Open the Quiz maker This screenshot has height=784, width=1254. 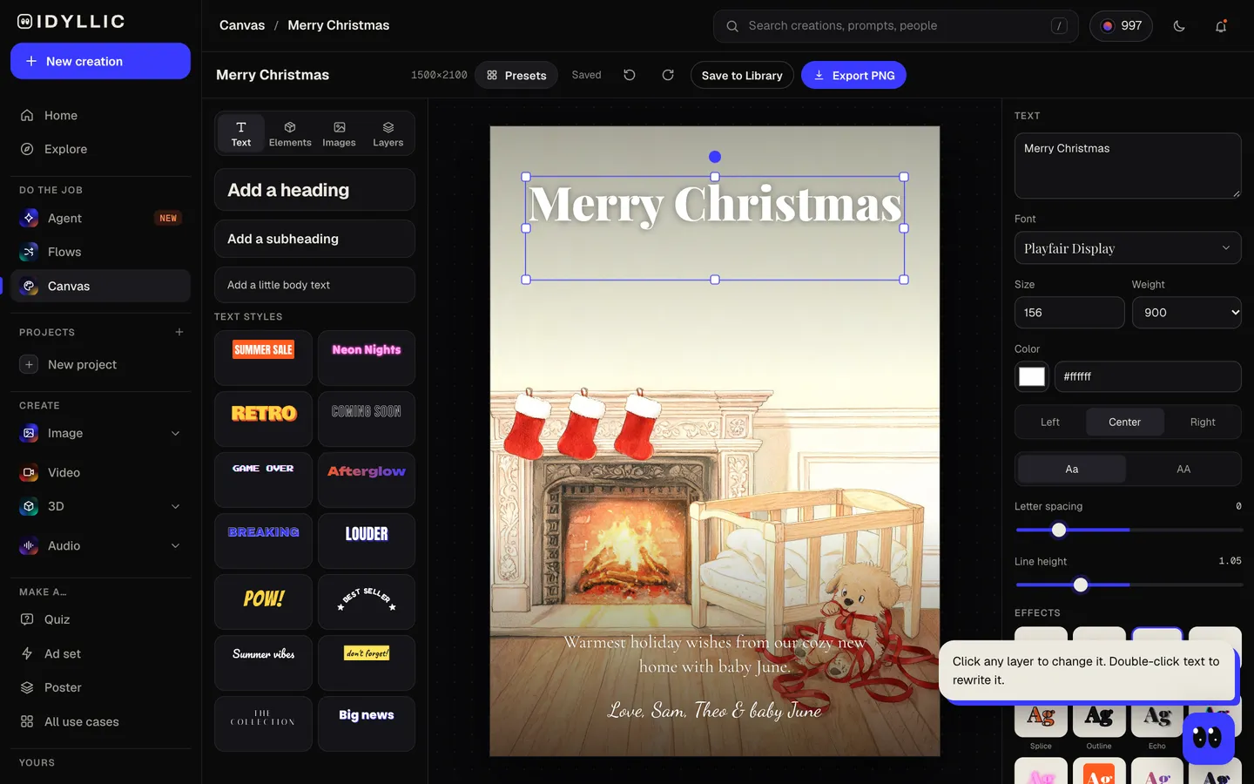click(x=100, y=619)
